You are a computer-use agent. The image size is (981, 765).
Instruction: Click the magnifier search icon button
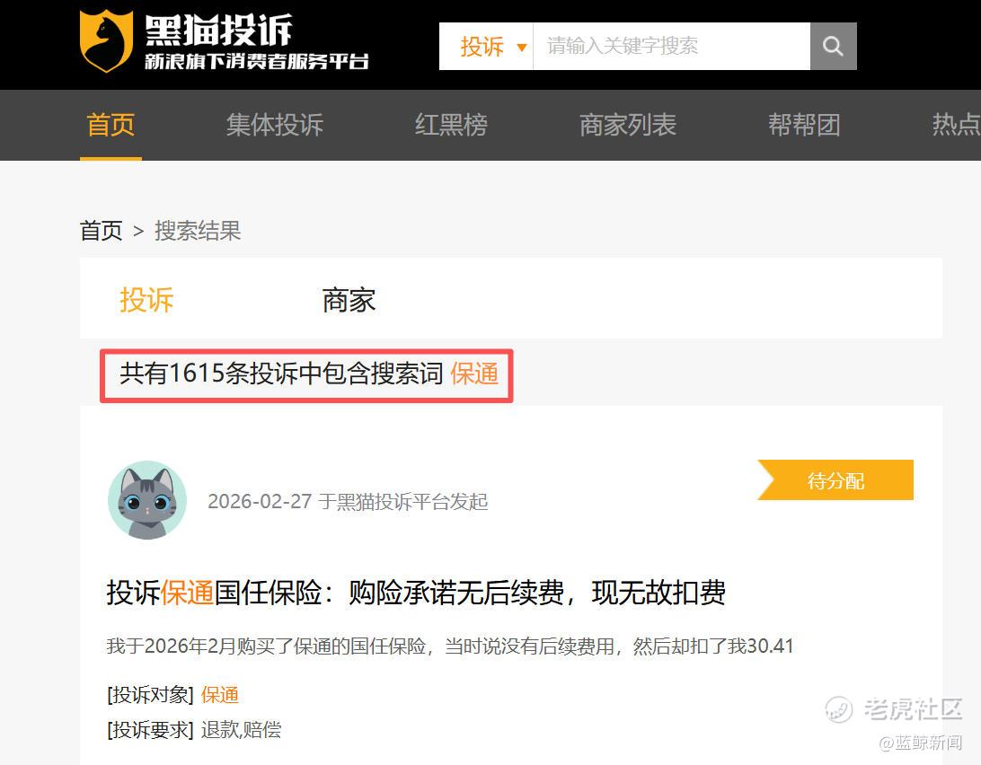tap(833, 47)
